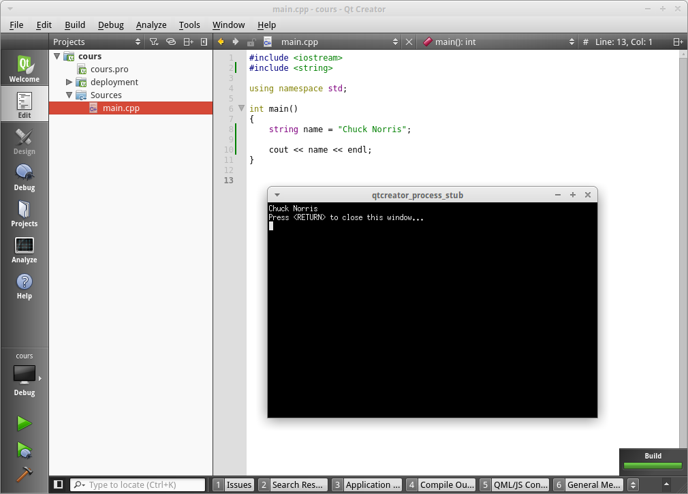Screen dimensions: 688x494
Task: Fold the main() function in editor
Action: [241, 108]
